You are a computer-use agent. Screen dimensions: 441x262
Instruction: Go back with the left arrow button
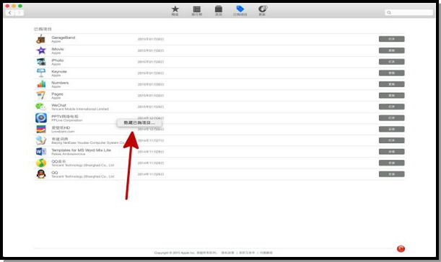tap(10, 13)
